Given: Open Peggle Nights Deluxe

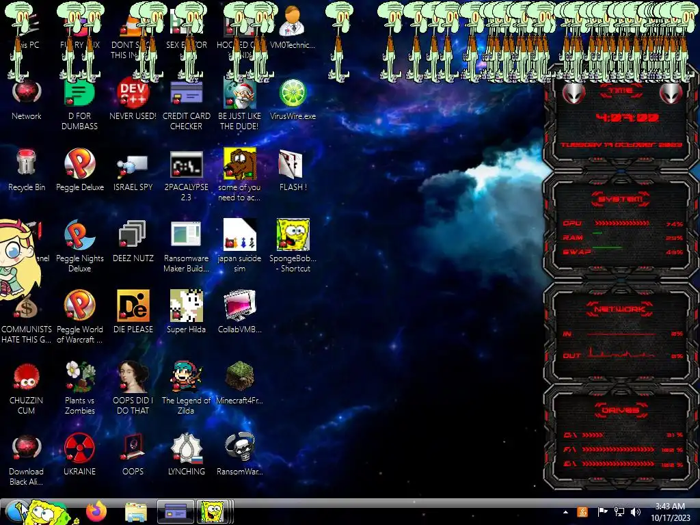Looking at the screenshot, I should pos(80,245).
